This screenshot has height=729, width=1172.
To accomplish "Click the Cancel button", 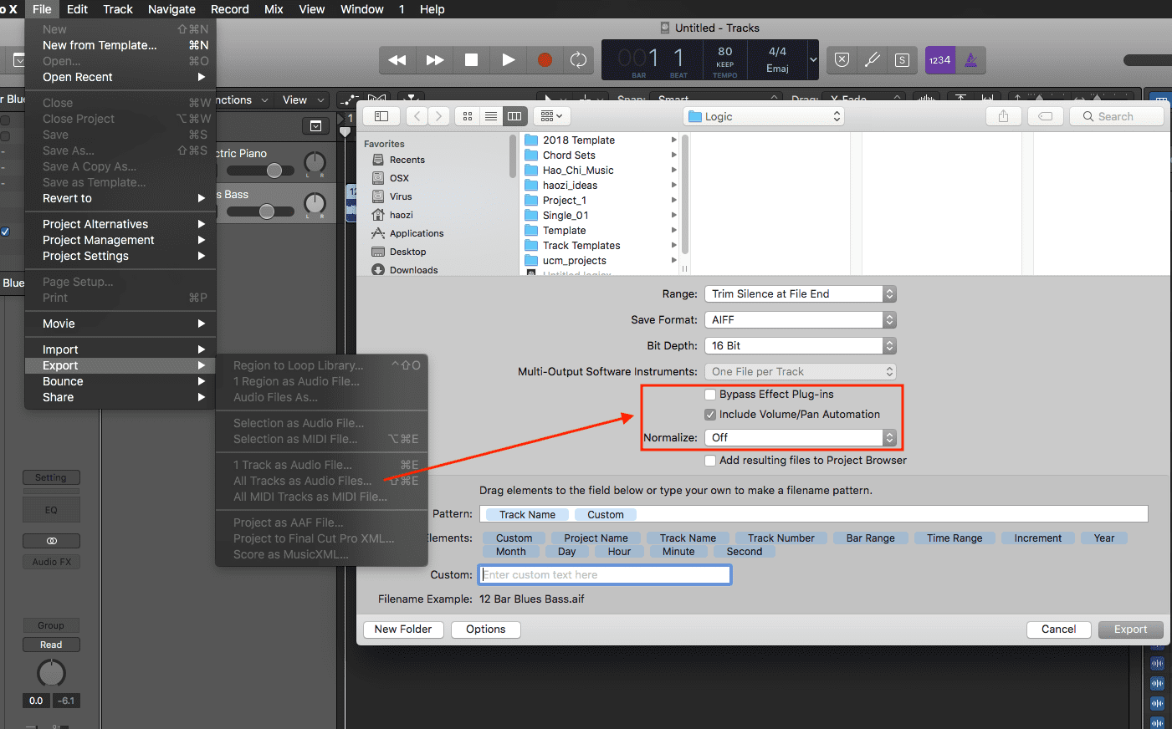I will [x=1058, y=630].
